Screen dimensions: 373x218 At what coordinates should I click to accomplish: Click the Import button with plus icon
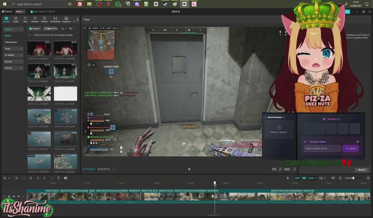[35, 28]
